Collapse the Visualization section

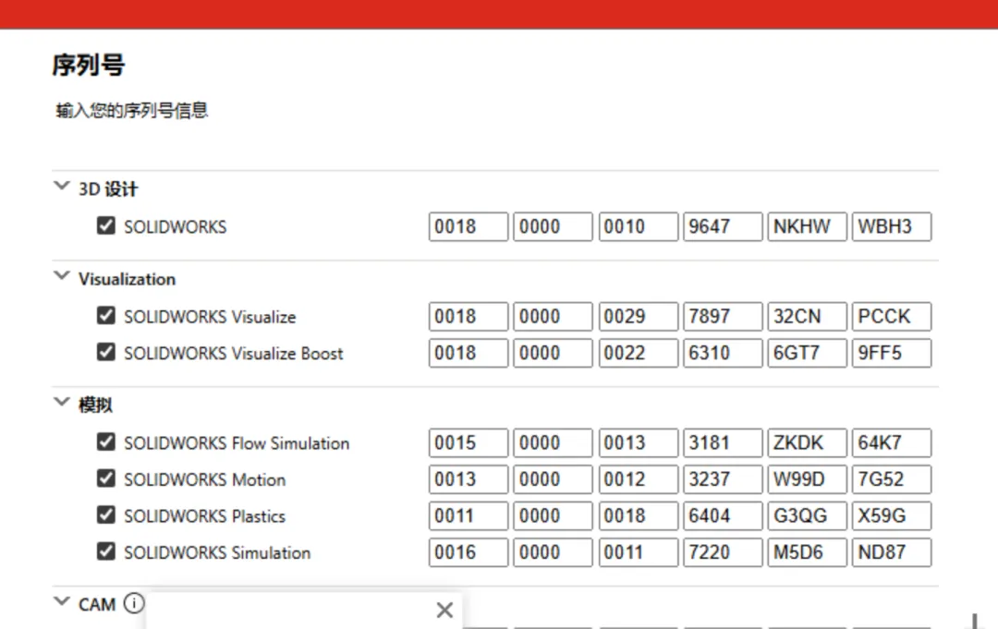(62, 276)
